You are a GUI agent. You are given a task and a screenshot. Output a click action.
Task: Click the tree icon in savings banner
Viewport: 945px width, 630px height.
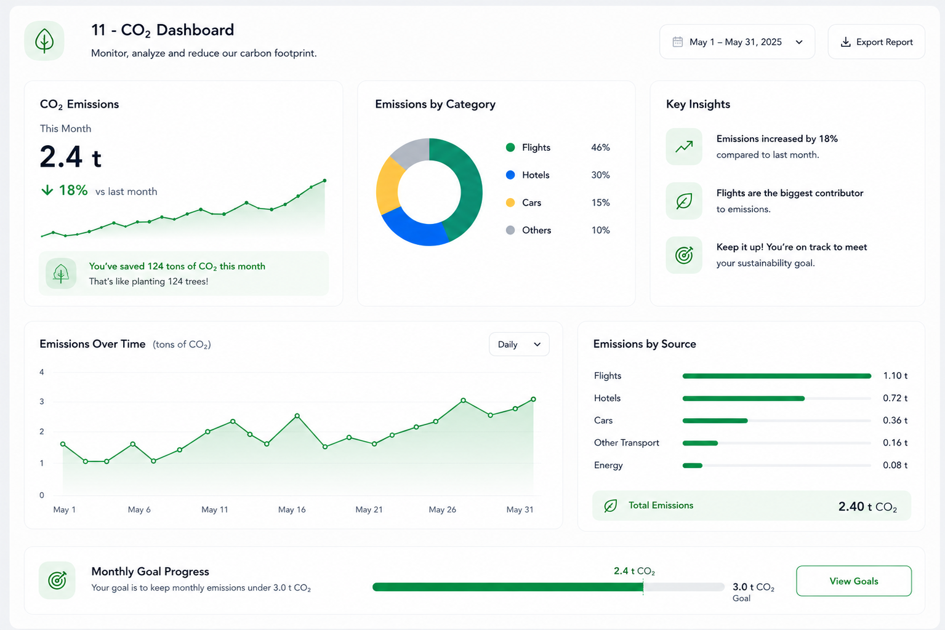[61, 274]
